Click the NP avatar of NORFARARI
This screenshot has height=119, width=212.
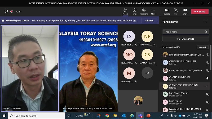click(x=147, y=36)
